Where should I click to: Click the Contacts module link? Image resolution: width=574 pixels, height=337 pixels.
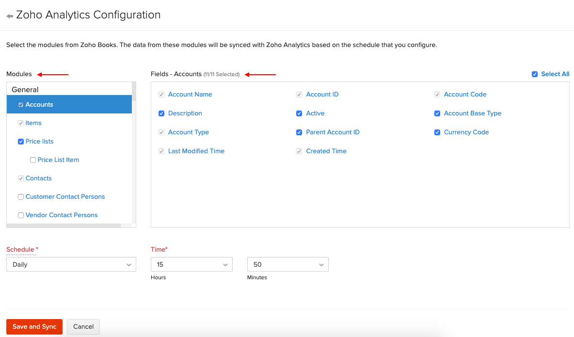(x=38, y=178)
